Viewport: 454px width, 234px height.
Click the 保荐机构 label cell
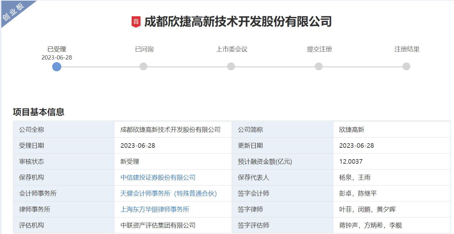click(x=64, y=177)
